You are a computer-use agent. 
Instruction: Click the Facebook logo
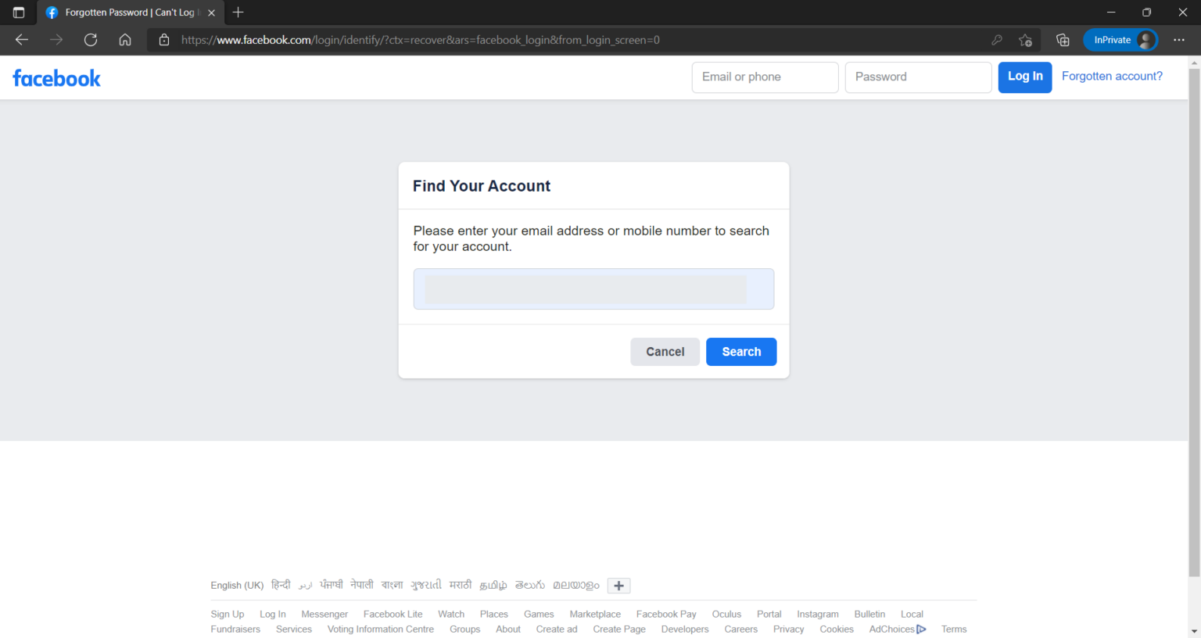tap(56, 77)
